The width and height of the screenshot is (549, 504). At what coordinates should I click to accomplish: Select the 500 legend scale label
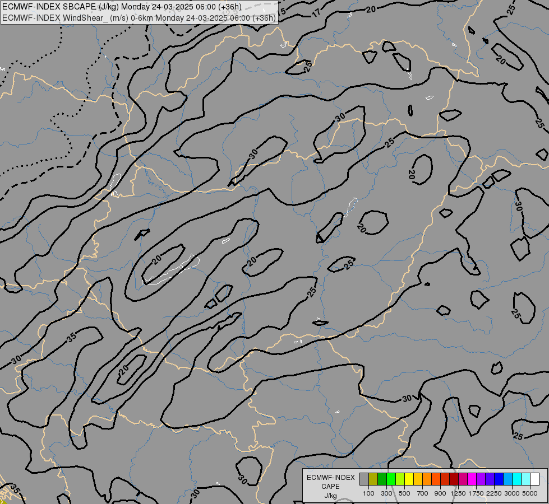pyautogui.click(x=404, y=493)
